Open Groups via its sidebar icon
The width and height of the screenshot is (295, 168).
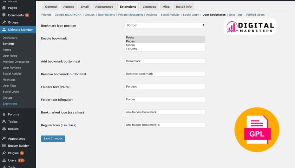coord(4,22)
